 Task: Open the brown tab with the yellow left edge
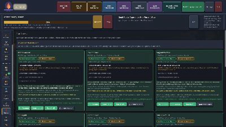coord(94,7)
